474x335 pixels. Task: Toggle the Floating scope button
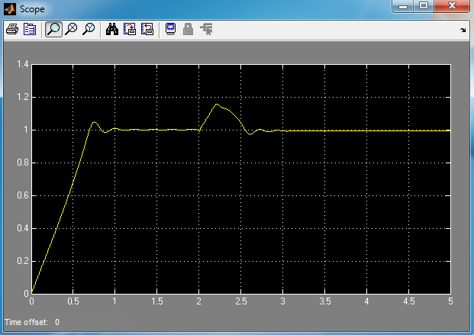(x=170, y=30)
